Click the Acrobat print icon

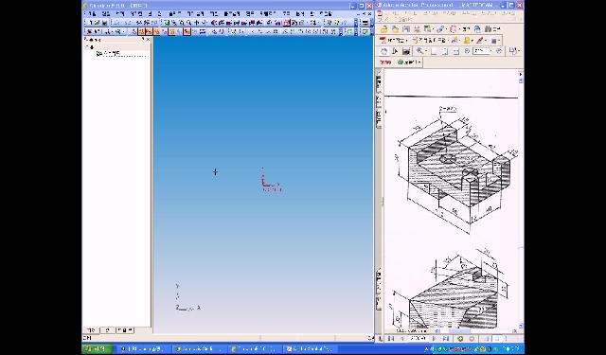pyautogui.click(x=417, y=29)
